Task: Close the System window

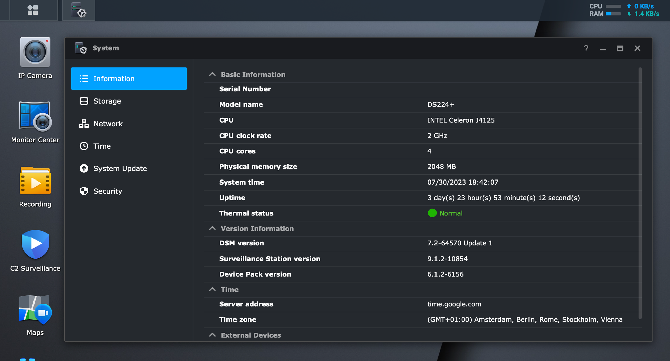Action: coord(637,48)
